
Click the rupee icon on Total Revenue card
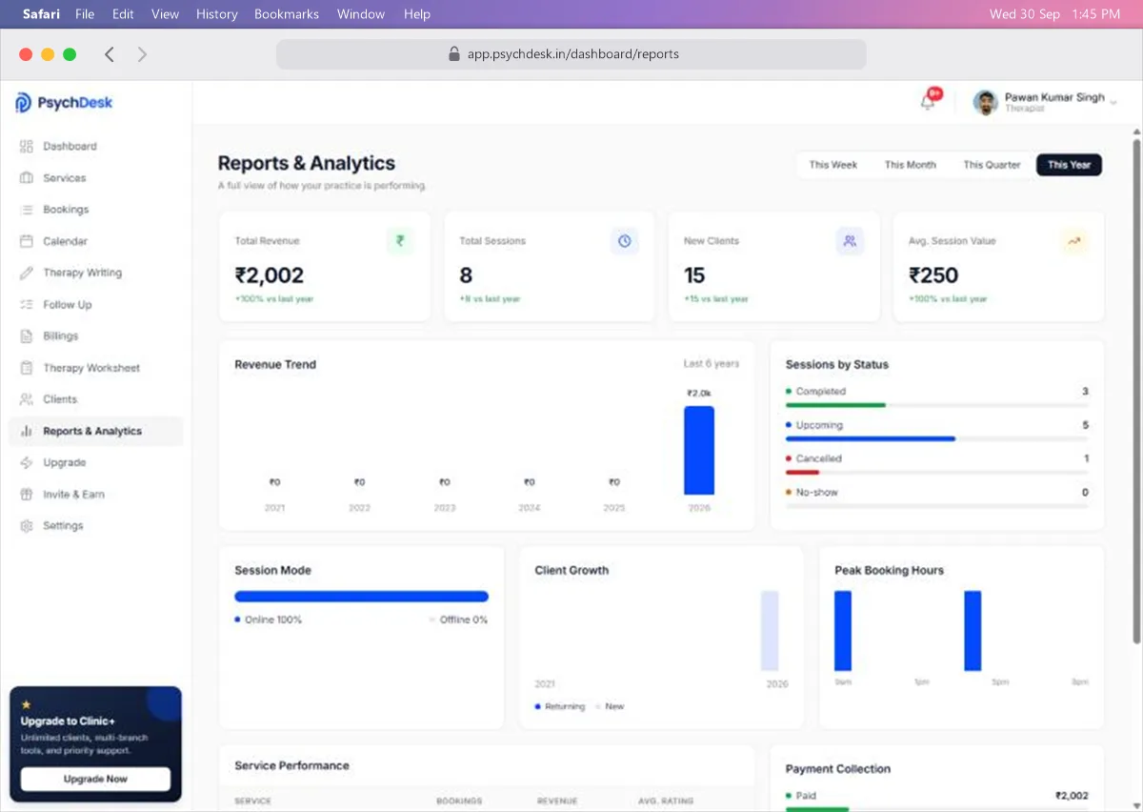400,241
